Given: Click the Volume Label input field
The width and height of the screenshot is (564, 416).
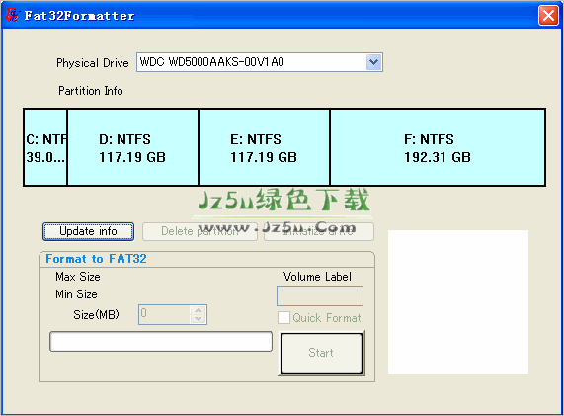Looking at the screenshot, I should pos(320,295).
